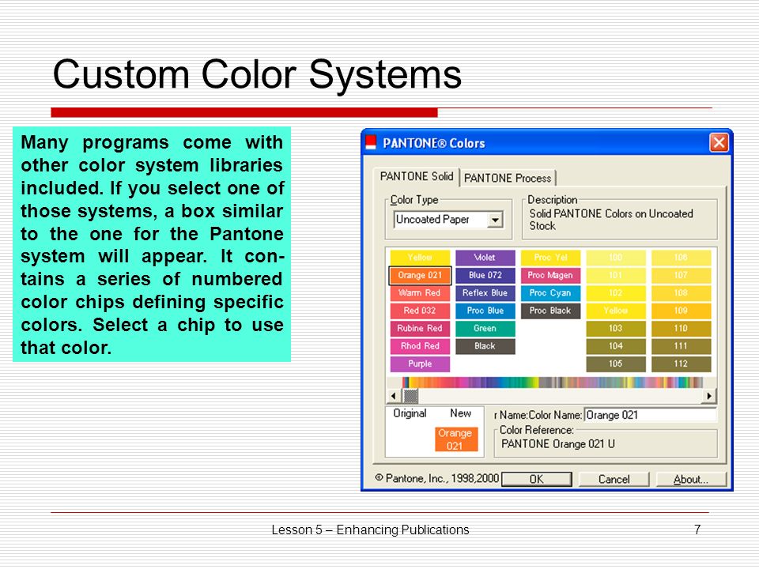This screenshot has width=759, height=569.
Task: Select the Violet color chip
Action: [x=485, y=258]
